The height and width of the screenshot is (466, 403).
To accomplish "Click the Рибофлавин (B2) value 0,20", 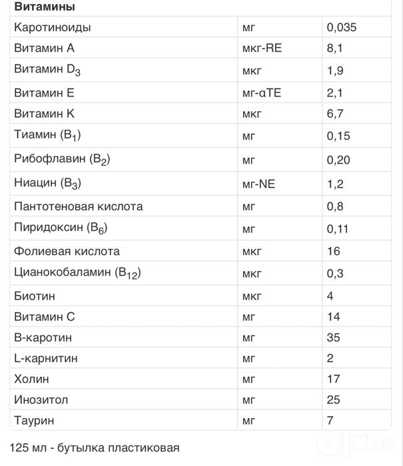I will click(338, 160).
